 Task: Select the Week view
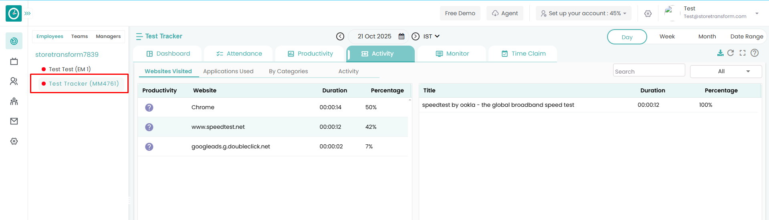coord(667,36)
